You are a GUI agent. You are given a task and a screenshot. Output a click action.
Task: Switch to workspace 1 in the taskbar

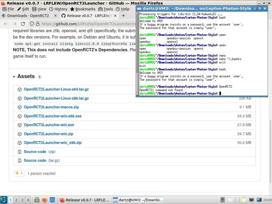pos(10,200)
